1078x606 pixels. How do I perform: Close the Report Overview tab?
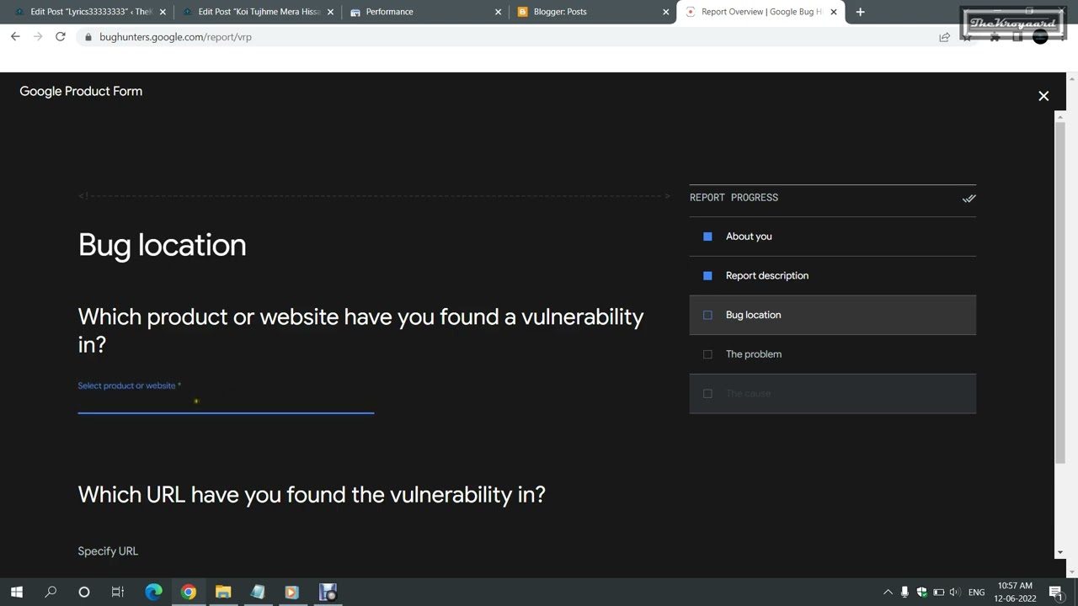(x=834, y=12)
